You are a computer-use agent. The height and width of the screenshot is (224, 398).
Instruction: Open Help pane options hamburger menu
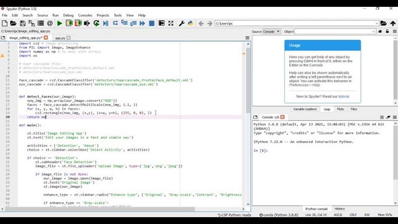395,32
